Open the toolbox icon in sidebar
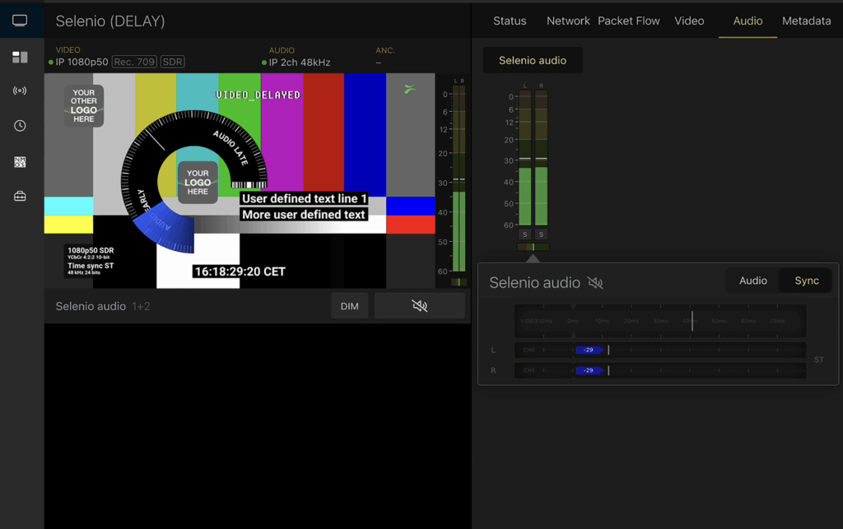 pos(20,197)
